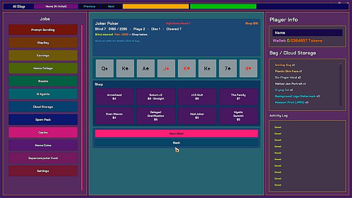Start the Next Blind
This screenshot has width=352, height=198.
(176, 134)
